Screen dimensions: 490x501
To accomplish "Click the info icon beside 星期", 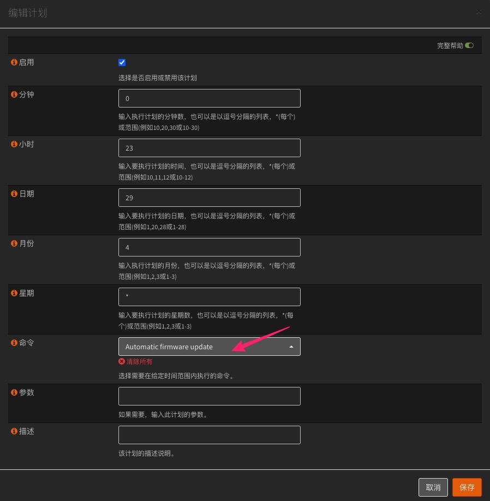I will tap(14, 293).
